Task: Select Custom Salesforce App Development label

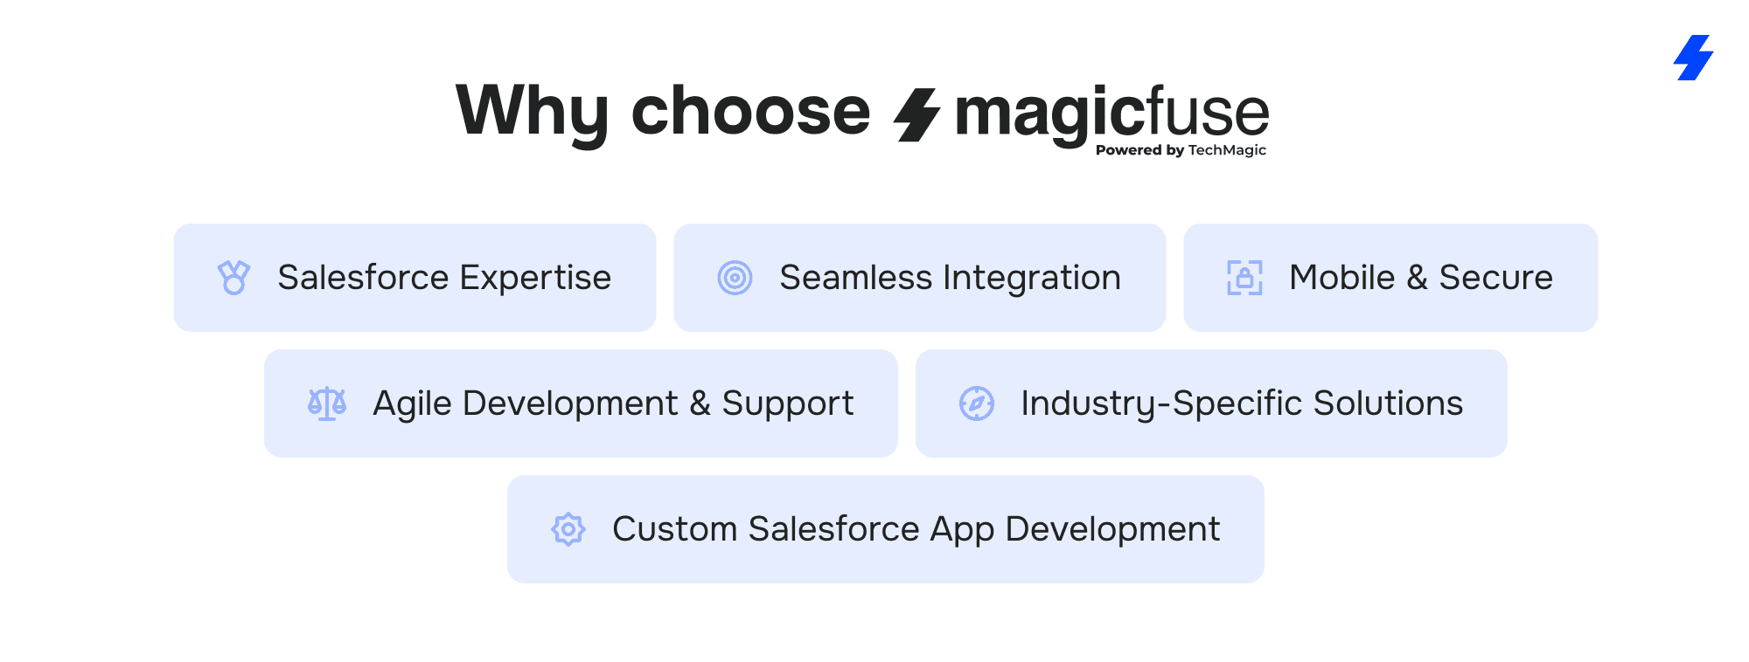Action: (x=916, y=529)
